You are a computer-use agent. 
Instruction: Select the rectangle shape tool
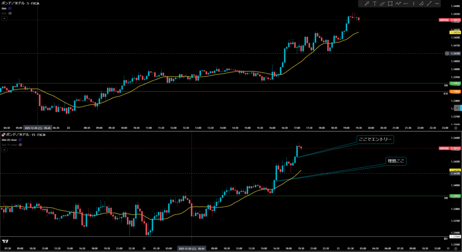390,4
